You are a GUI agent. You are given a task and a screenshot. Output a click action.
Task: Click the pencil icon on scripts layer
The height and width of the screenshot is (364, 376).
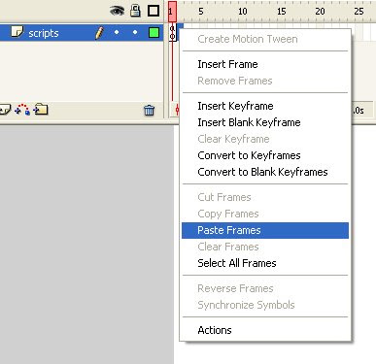[99, 33]
